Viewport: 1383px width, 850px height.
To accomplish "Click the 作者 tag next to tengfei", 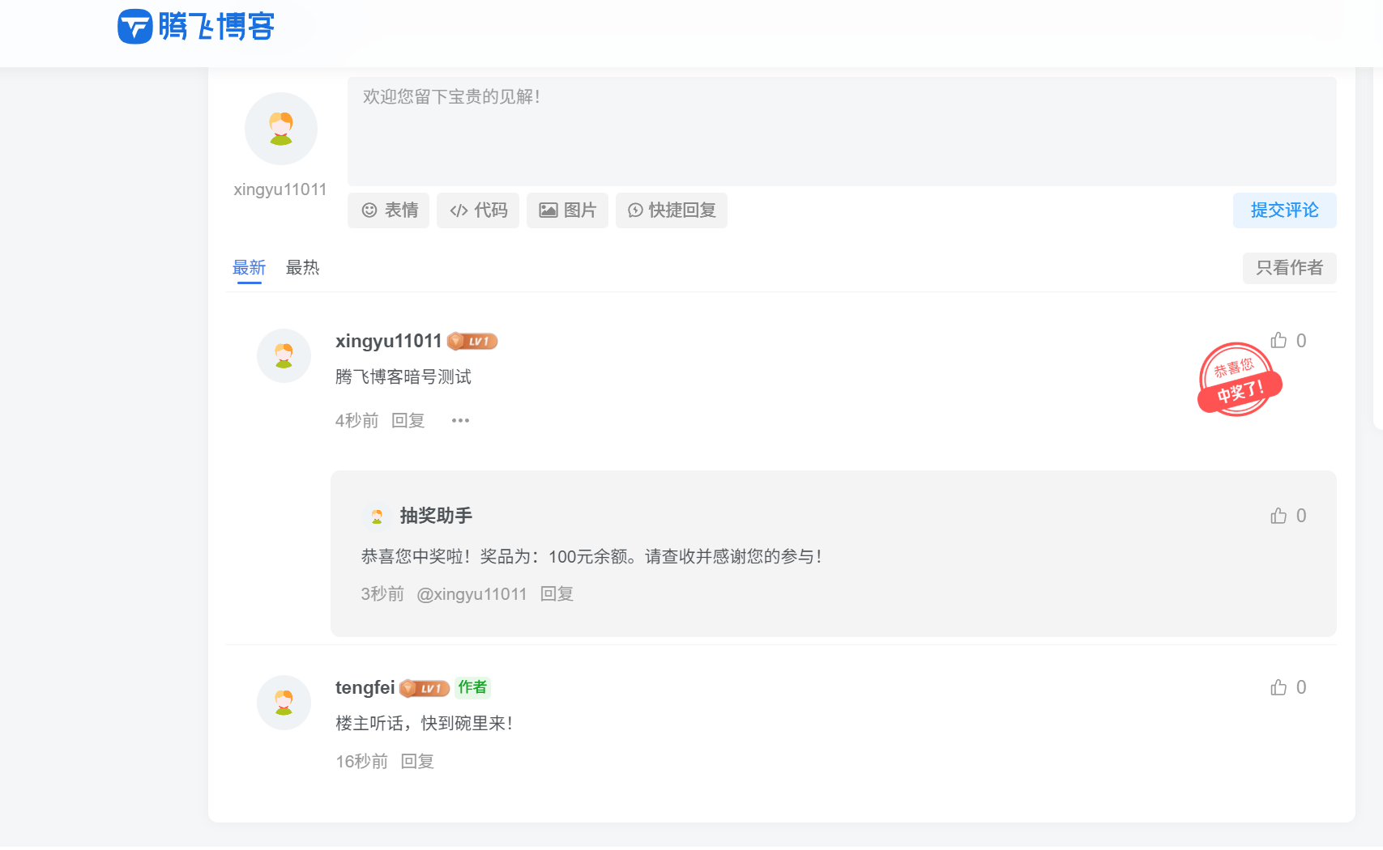I will click(x=472, y=687).
